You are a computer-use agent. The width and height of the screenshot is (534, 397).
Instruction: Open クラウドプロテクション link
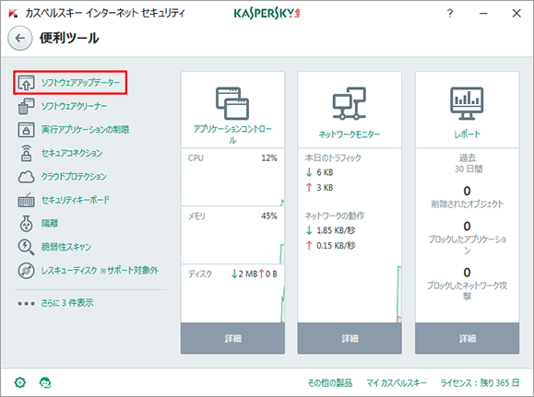click(74, 177)
